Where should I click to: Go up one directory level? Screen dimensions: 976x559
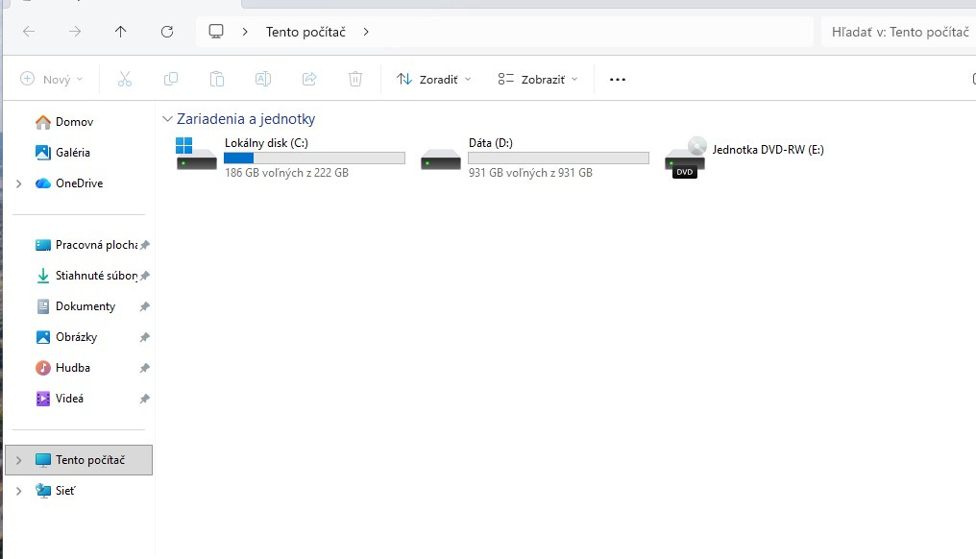tap(120, 32)
